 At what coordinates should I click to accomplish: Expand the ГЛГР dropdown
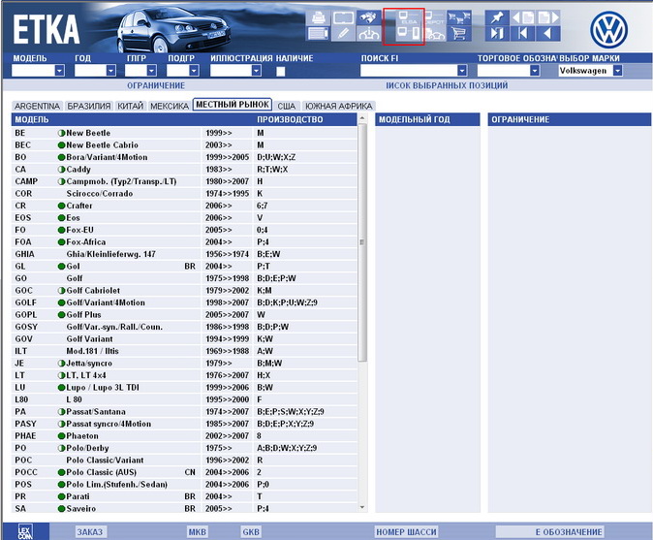[151, 71]
